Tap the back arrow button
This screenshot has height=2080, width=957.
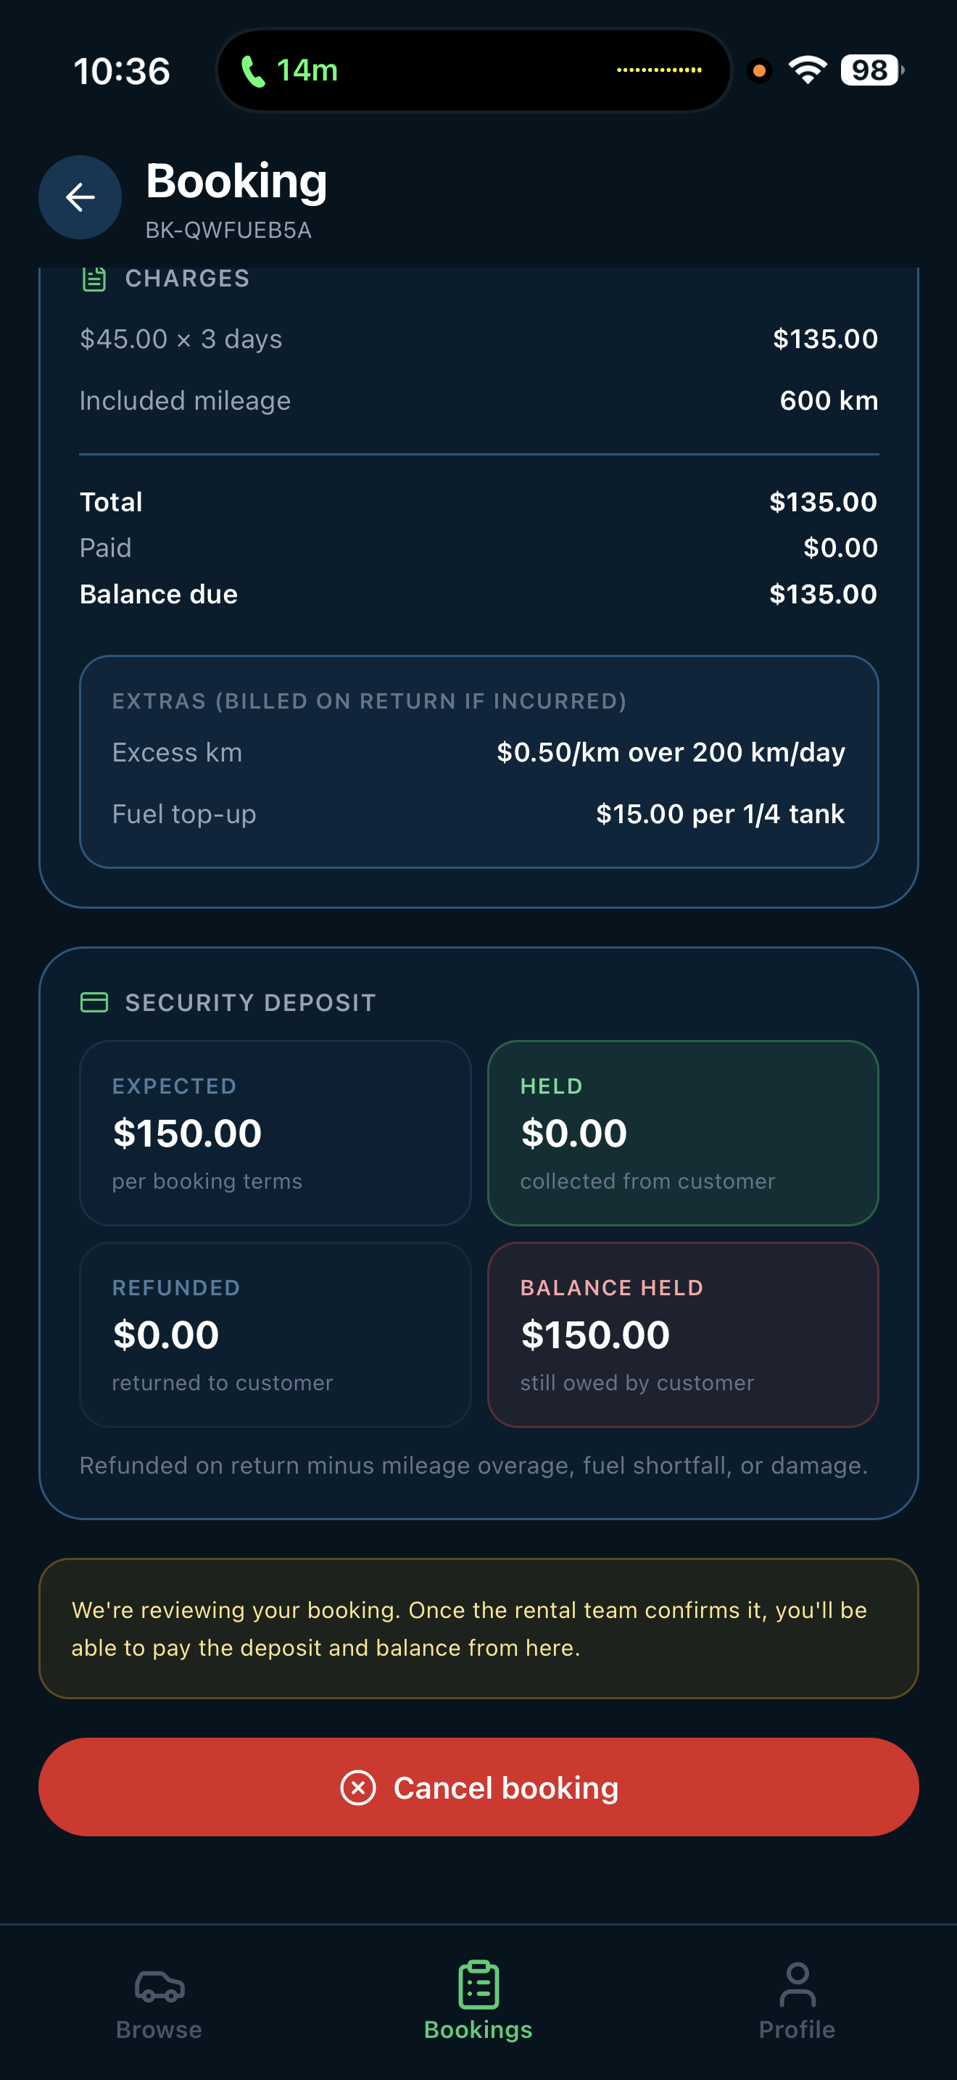click(80, 197)
